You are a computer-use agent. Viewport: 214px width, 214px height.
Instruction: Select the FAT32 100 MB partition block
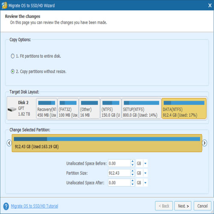point(68,108)
